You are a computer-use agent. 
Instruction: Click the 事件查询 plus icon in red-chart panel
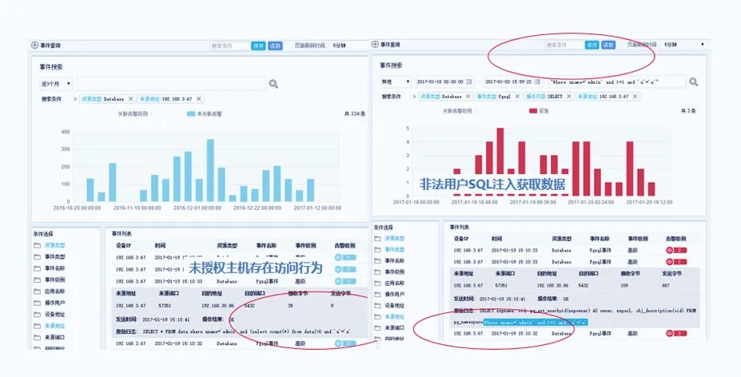tap(375, 45)
